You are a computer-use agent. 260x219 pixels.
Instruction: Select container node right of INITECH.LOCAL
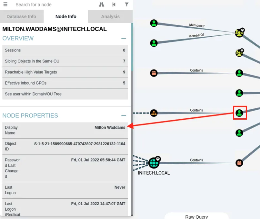point(239,163)
